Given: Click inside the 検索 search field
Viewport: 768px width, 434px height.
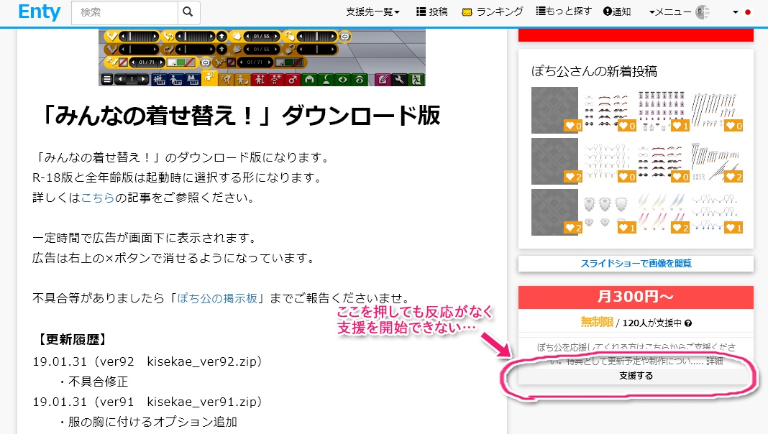Looking at the screenshot, I should click(x=122, y=12).
